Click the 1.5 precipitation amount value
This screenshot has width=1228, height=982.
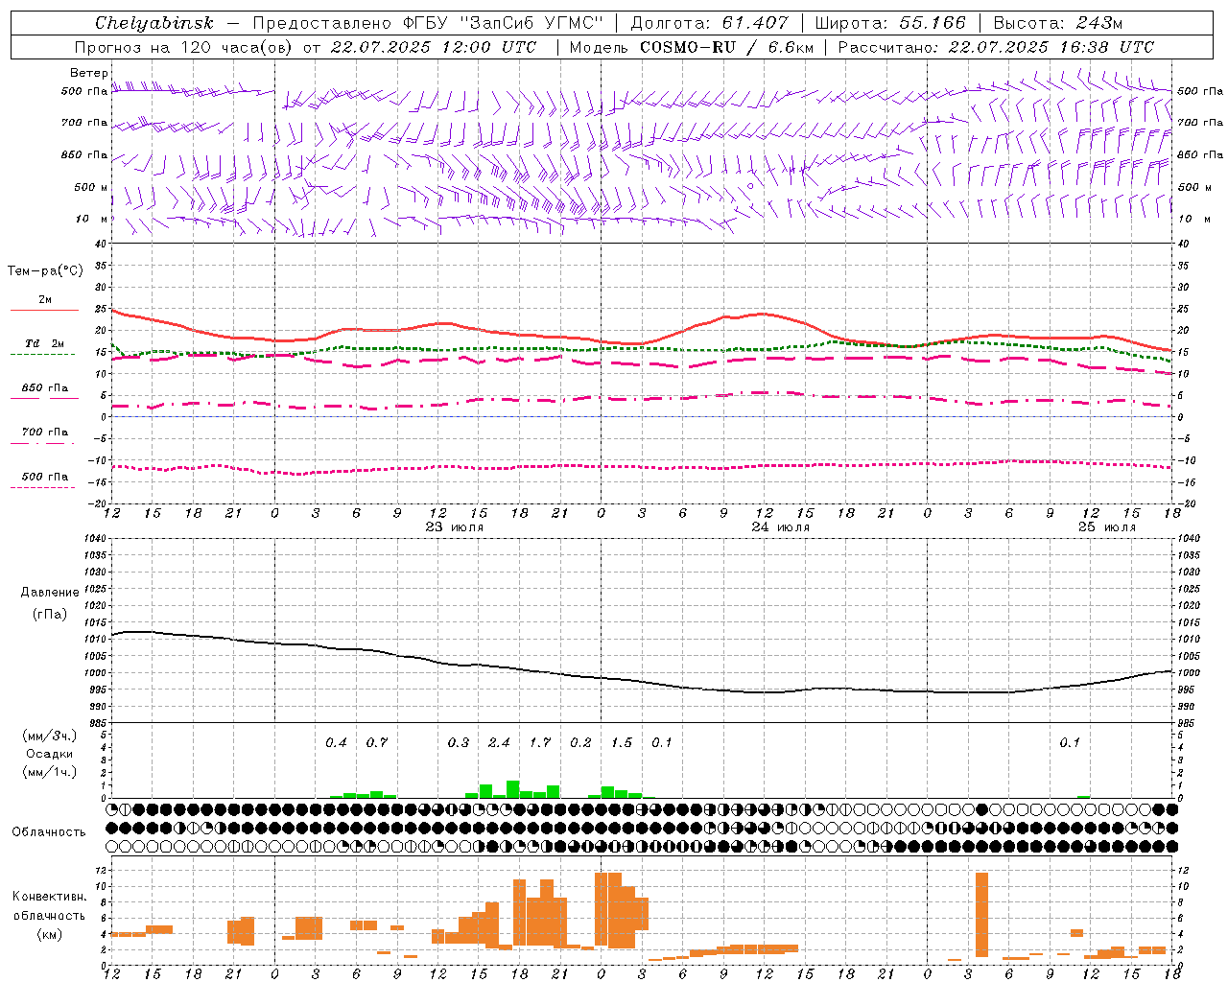[622, 742]
